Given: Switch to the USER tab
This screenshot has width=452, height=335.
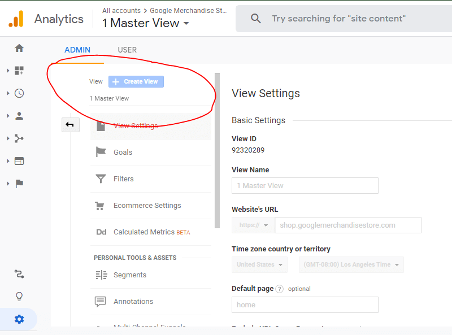Looking at the screenshot, I should click(127, 50).
